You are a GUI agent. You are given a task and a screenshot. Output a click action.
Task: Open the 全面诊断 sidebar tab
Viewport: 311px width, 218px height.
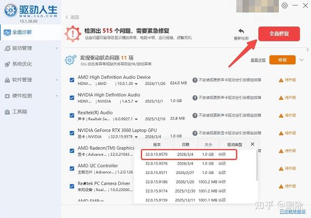click(31, 32)
